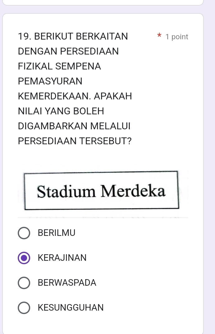Image resolution: width=215 pixels, height=334 pixels.
Task: Click the "DIGAMBARKAN MELALUI" text line
Action: [74, 126]
